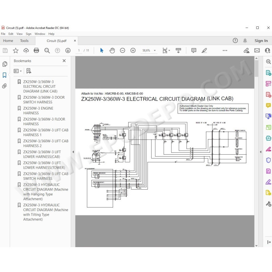The width and height of the screenshot is (272, 272).
Task: Find current bookmark icon
Action: pos(29,71)
